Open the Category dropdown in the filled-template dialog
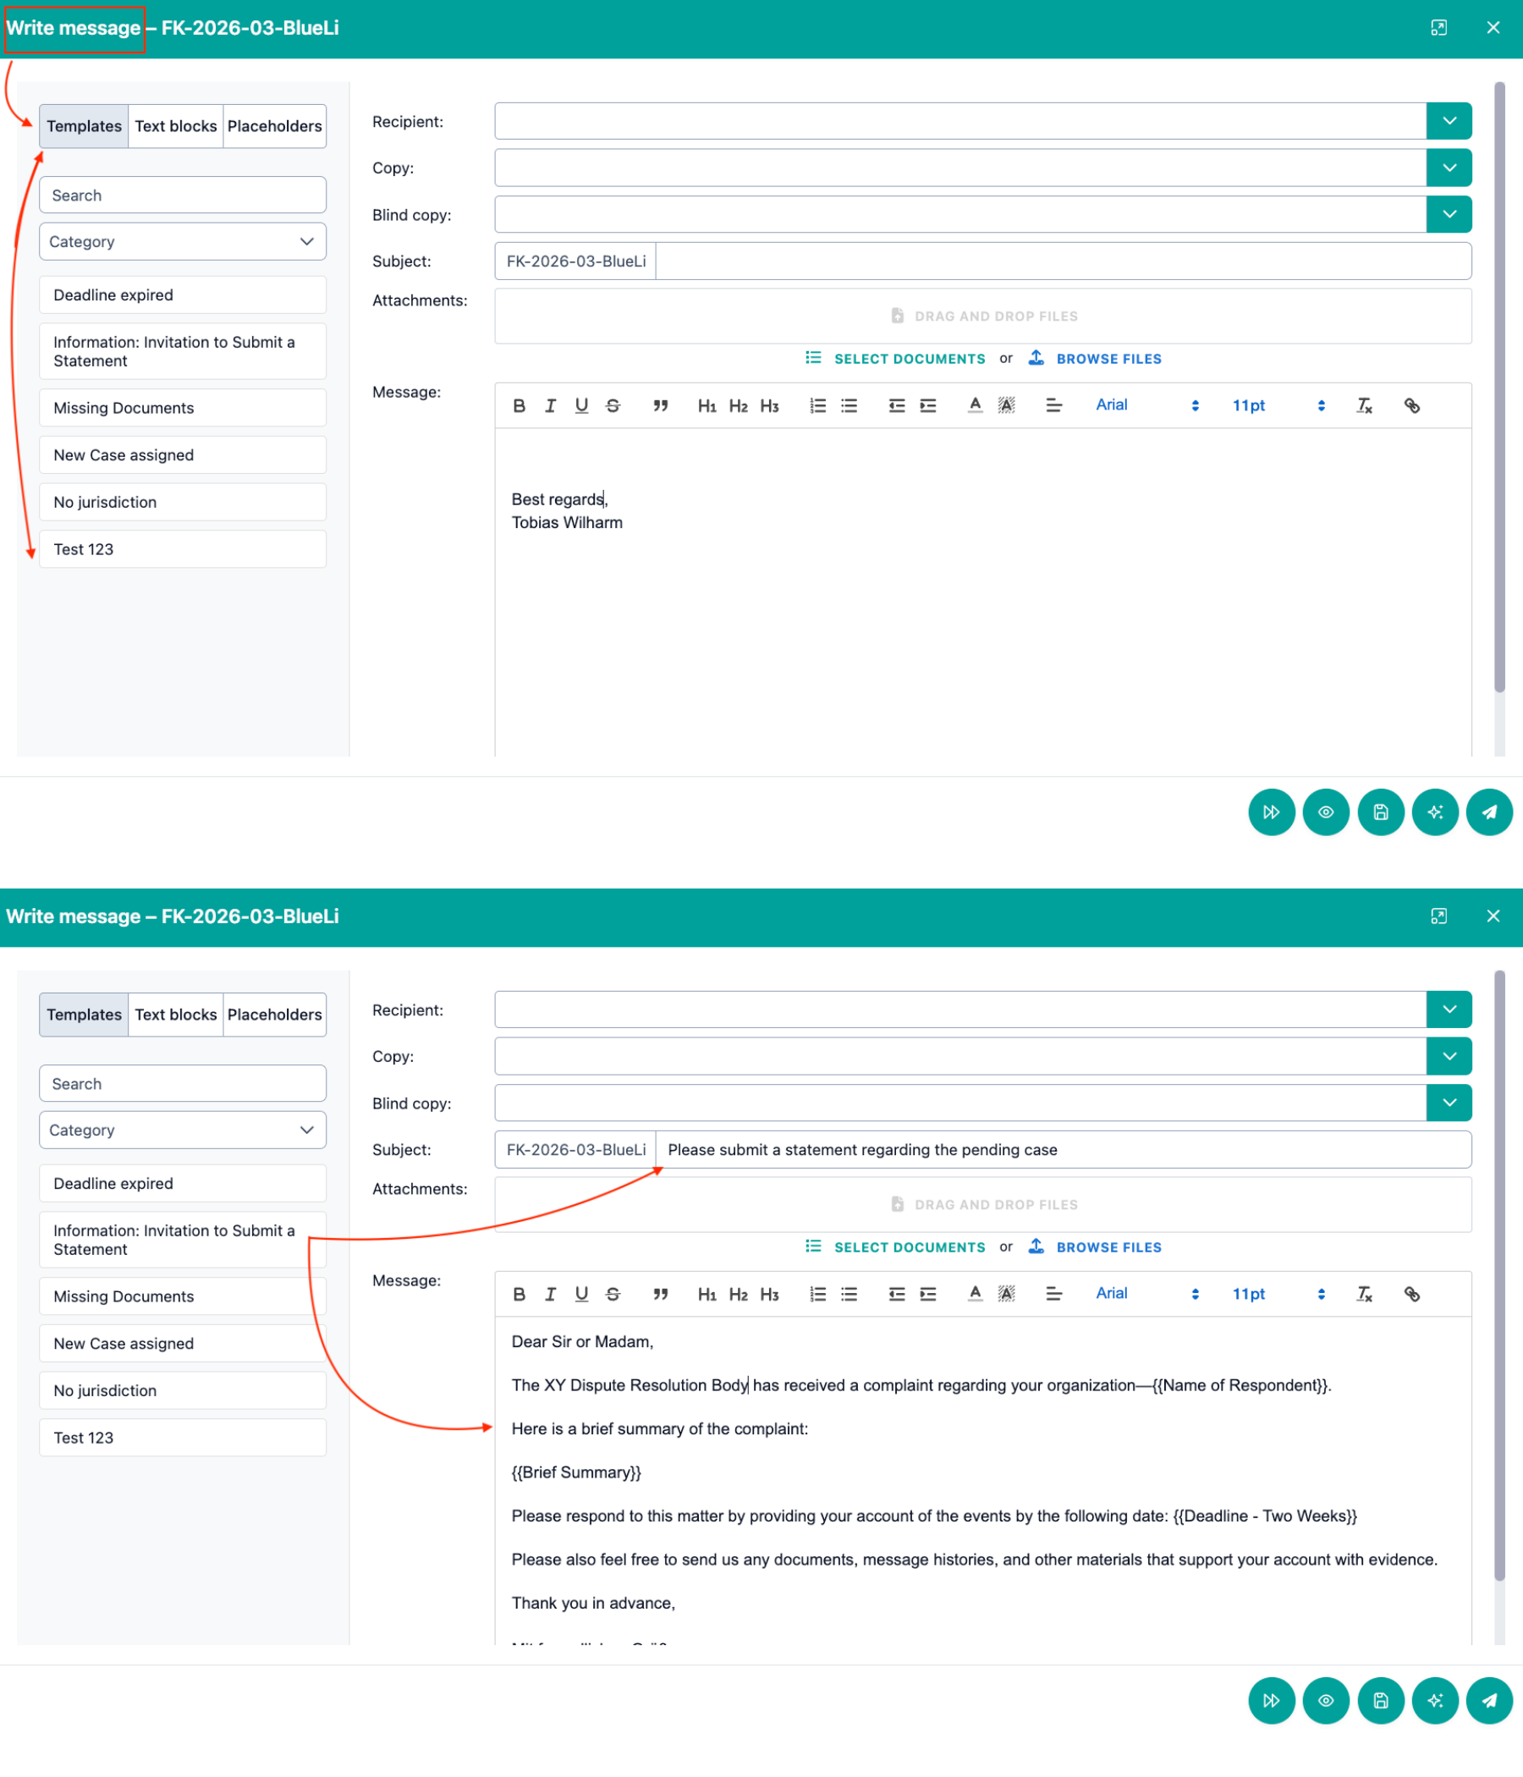 183,1131
